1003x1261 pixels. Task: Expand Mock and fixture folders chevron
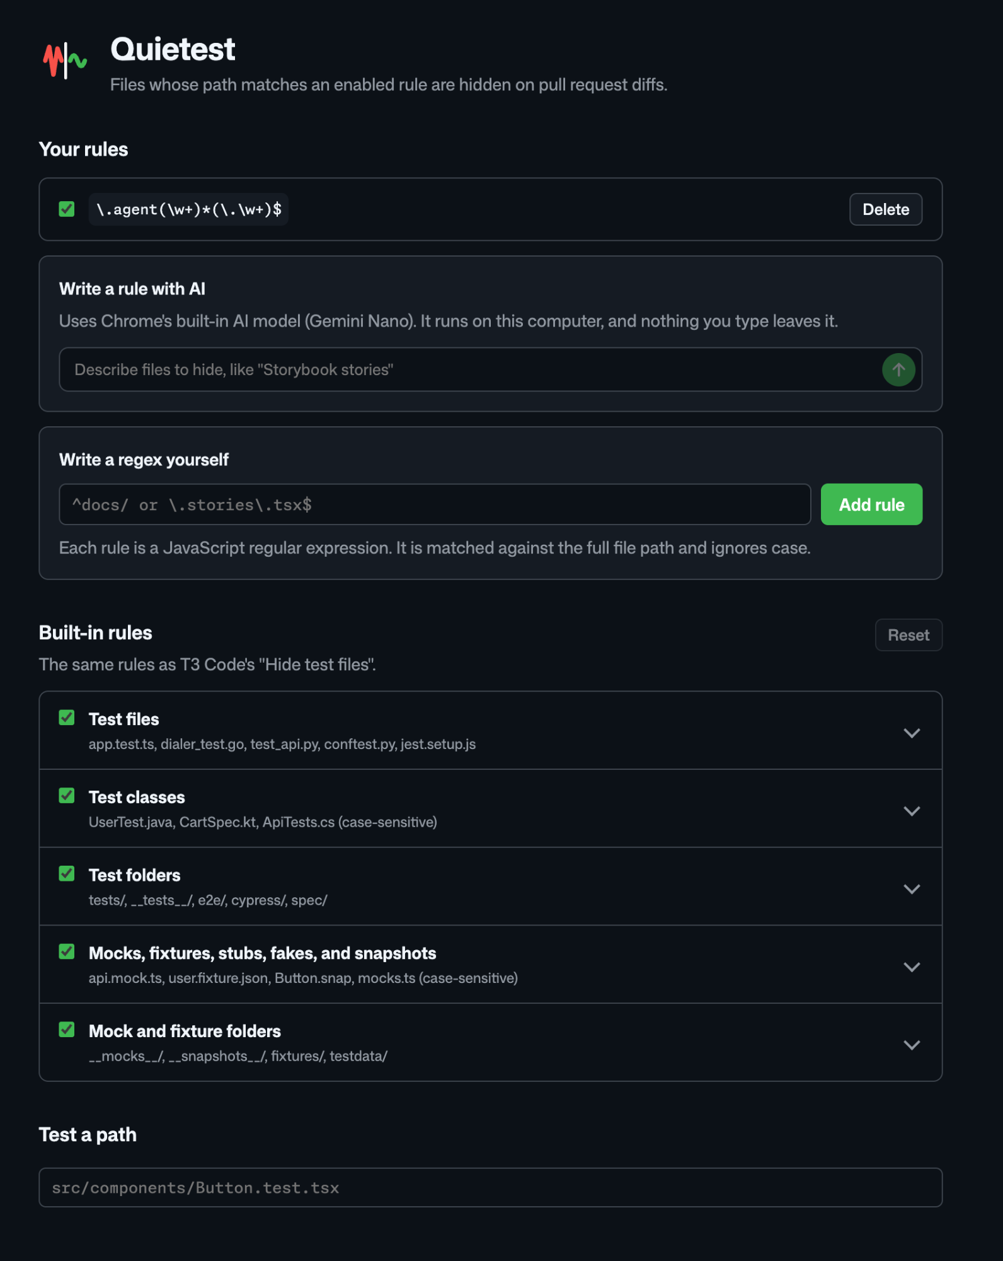tap(912, 1045)
